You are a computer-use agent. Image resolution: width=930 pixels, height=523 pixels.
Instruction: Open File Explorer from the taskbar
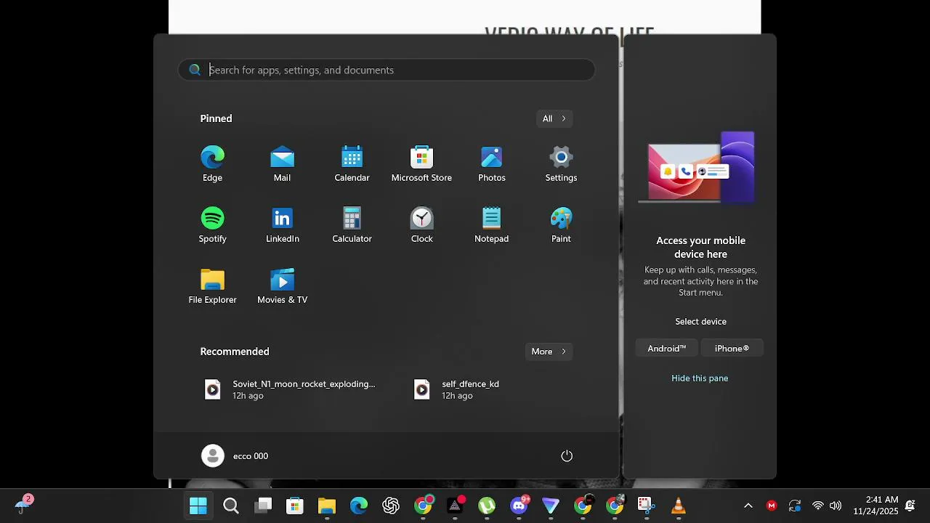[327, 506]
